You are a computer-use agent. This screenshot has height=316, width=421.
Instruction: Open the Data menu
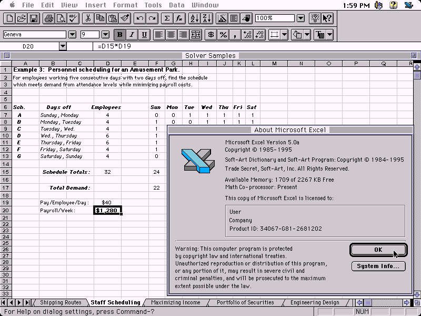point(177,5)
